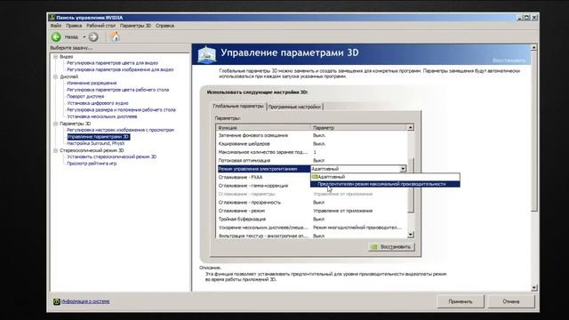The height and width of the screenshot is (320, 569).
Task: Select the Сглаживание - гамма-коррекция row
Action: [x=263, y=186]
